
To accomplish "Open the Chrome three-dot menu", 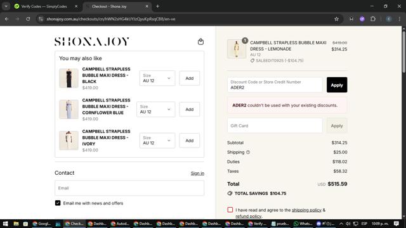I will coord(399,19).
